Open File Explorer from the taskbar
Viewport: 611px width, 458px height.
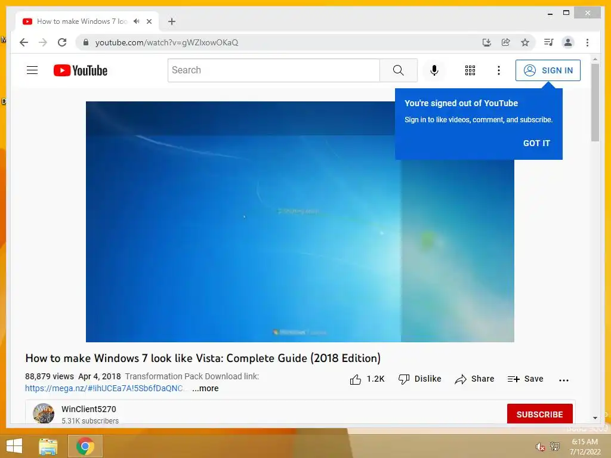[x=48, y=446]
